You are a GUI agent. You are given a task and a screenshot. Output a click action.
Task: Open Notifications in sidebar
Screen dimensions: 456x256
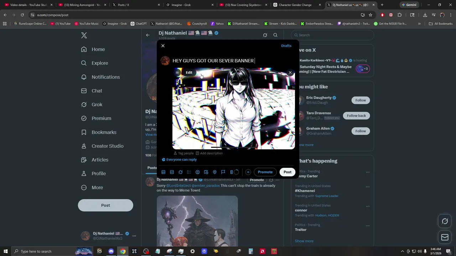pos(100,77)
